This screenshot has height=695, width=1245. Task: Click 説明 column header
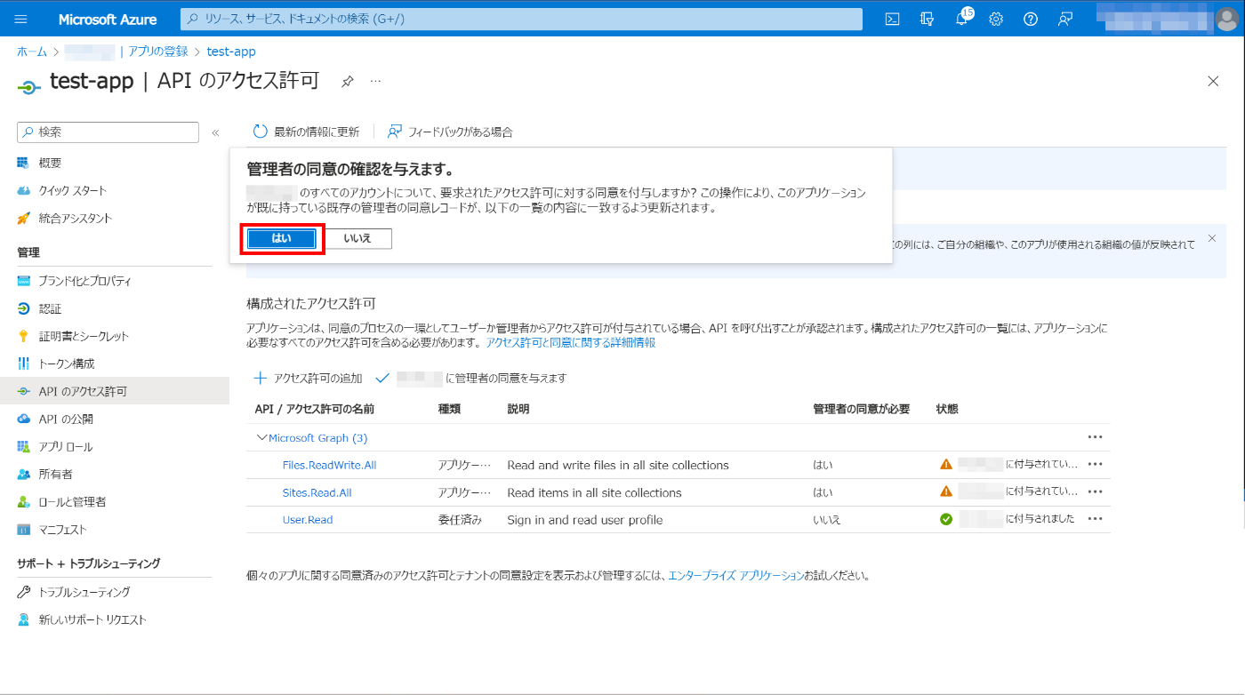tap(518, 409)
